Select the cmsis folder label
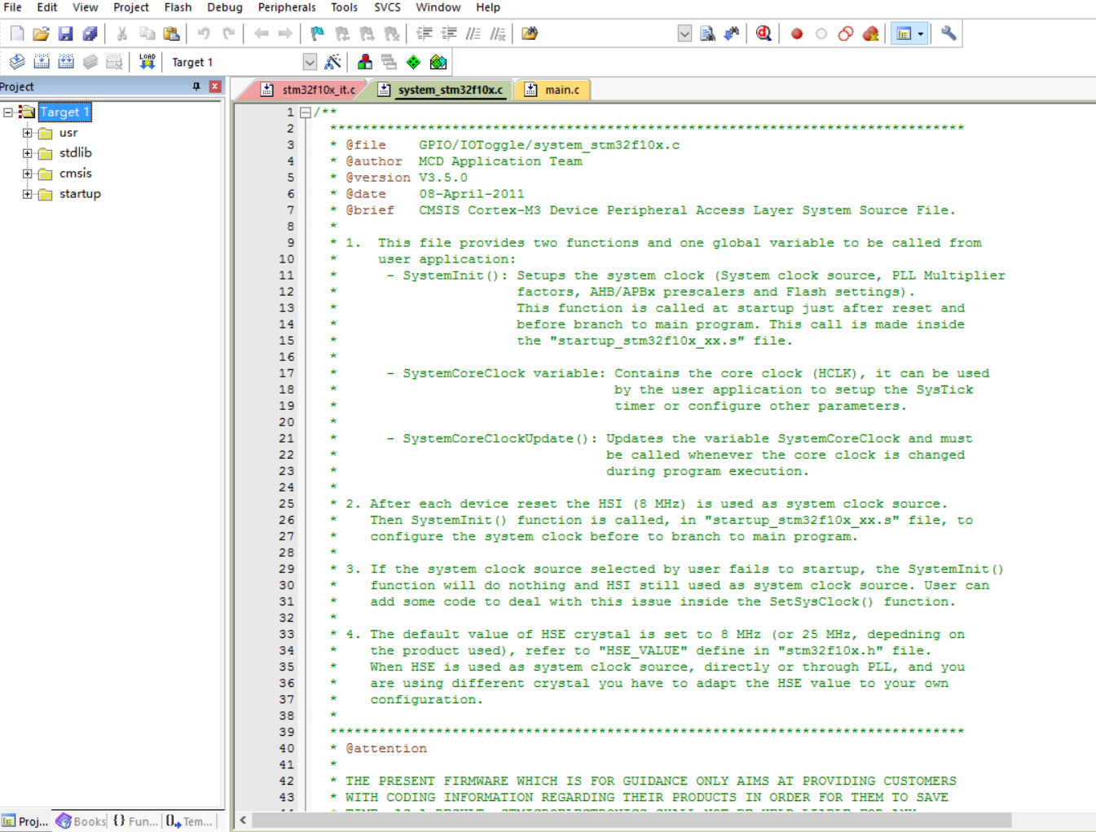 tap(76, 174)
